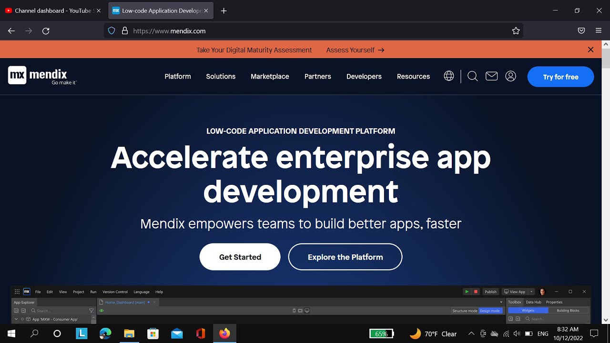Click the padlock site information icon

[x=125, y=31]
